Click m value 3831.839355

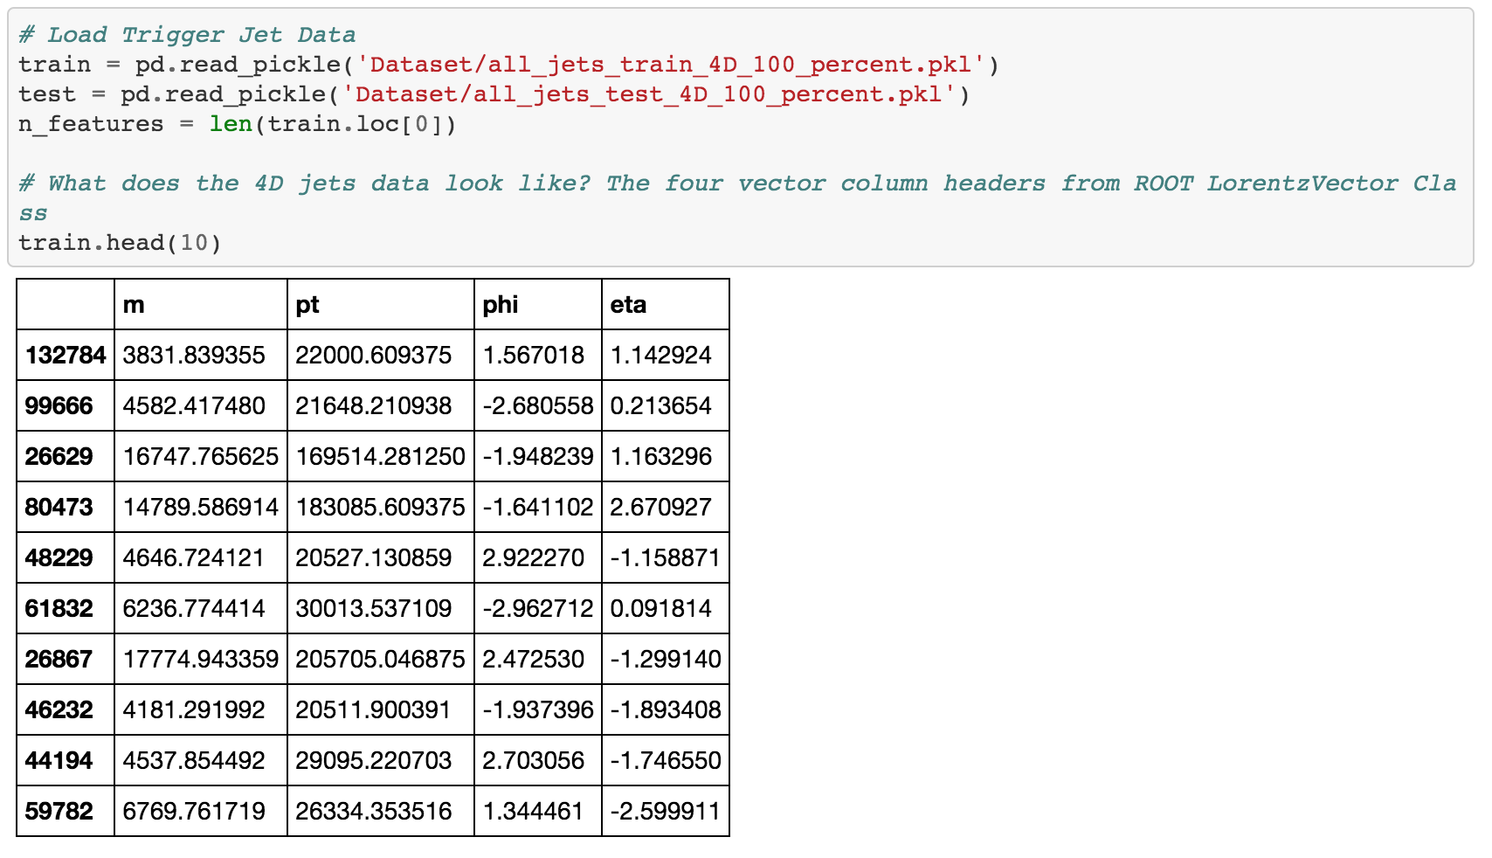pos(194,355)
